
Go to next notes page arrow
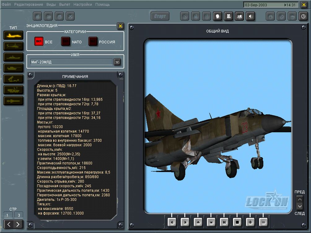(x=18, y=224)
